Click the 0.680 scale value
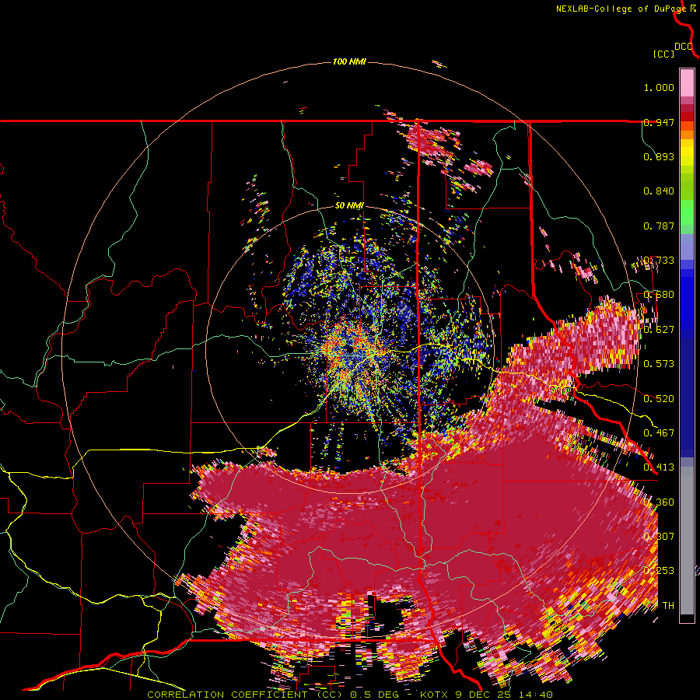The image size is (700, 700). coord(659,295)
